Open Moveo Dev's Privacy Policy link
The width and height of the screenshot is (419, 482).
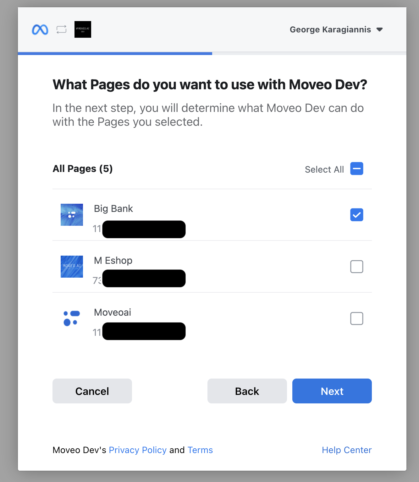(138, 450)
